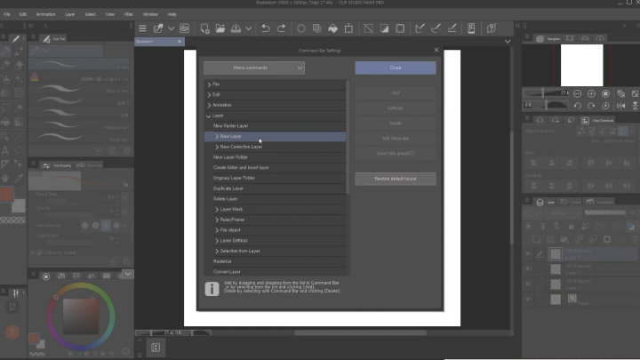Image resolution: width=640 pixels, height=360 pixels.
Task: Click the Delete button in dialog
Action: pyautogui.click(x=396, y=124)
